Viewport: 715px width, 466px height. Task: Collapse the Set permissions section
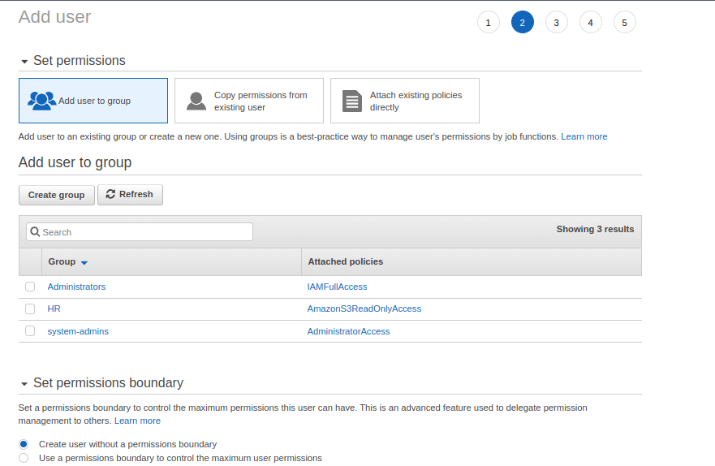tap(24, 61)
